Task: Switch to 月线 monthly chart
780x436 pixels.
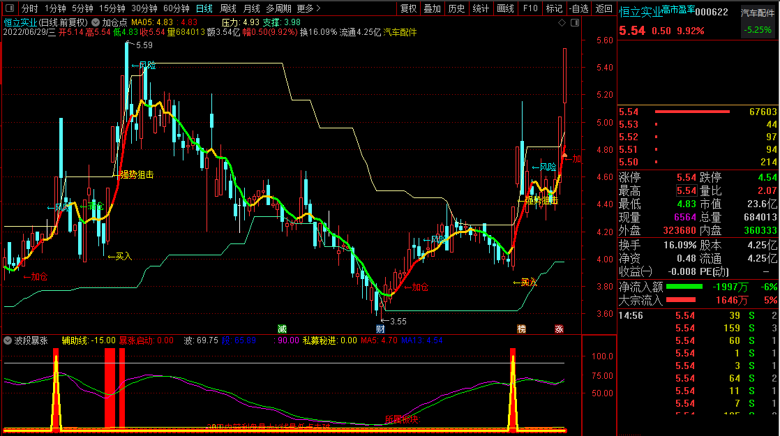Action: coord(252,8)
